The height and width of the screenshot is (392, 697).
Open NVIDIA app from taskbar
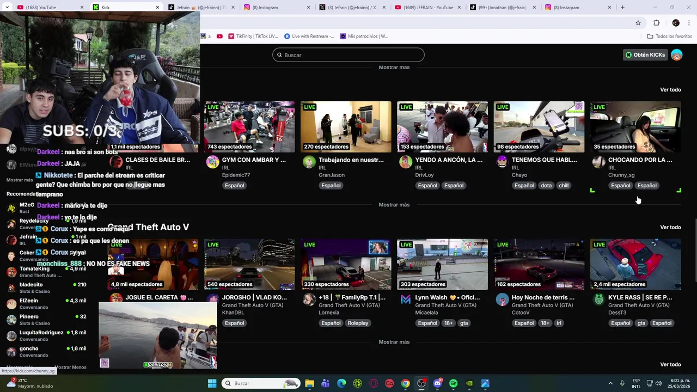click(469, 383)
